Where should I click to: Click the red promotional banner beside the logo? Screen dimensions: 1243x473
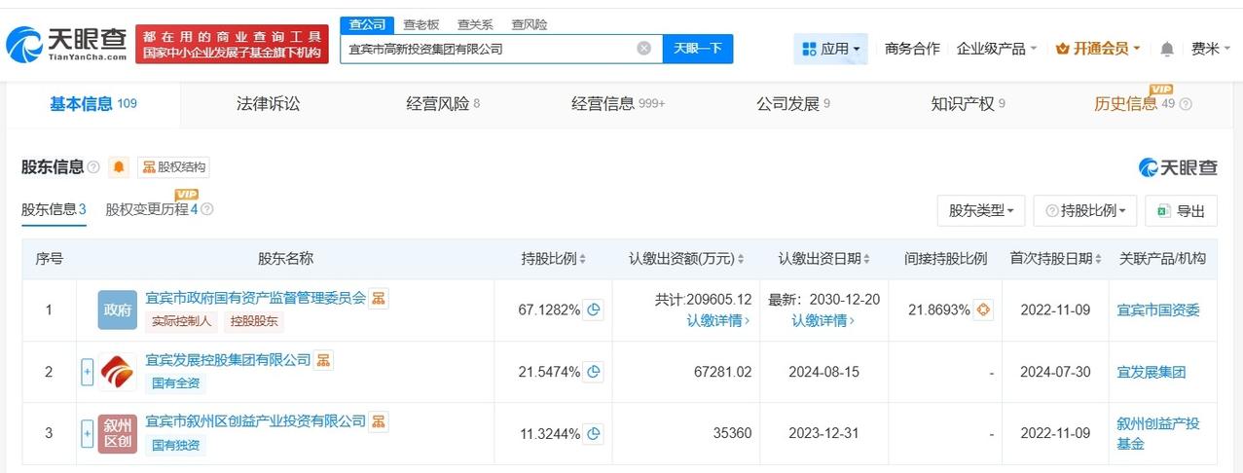232,44
